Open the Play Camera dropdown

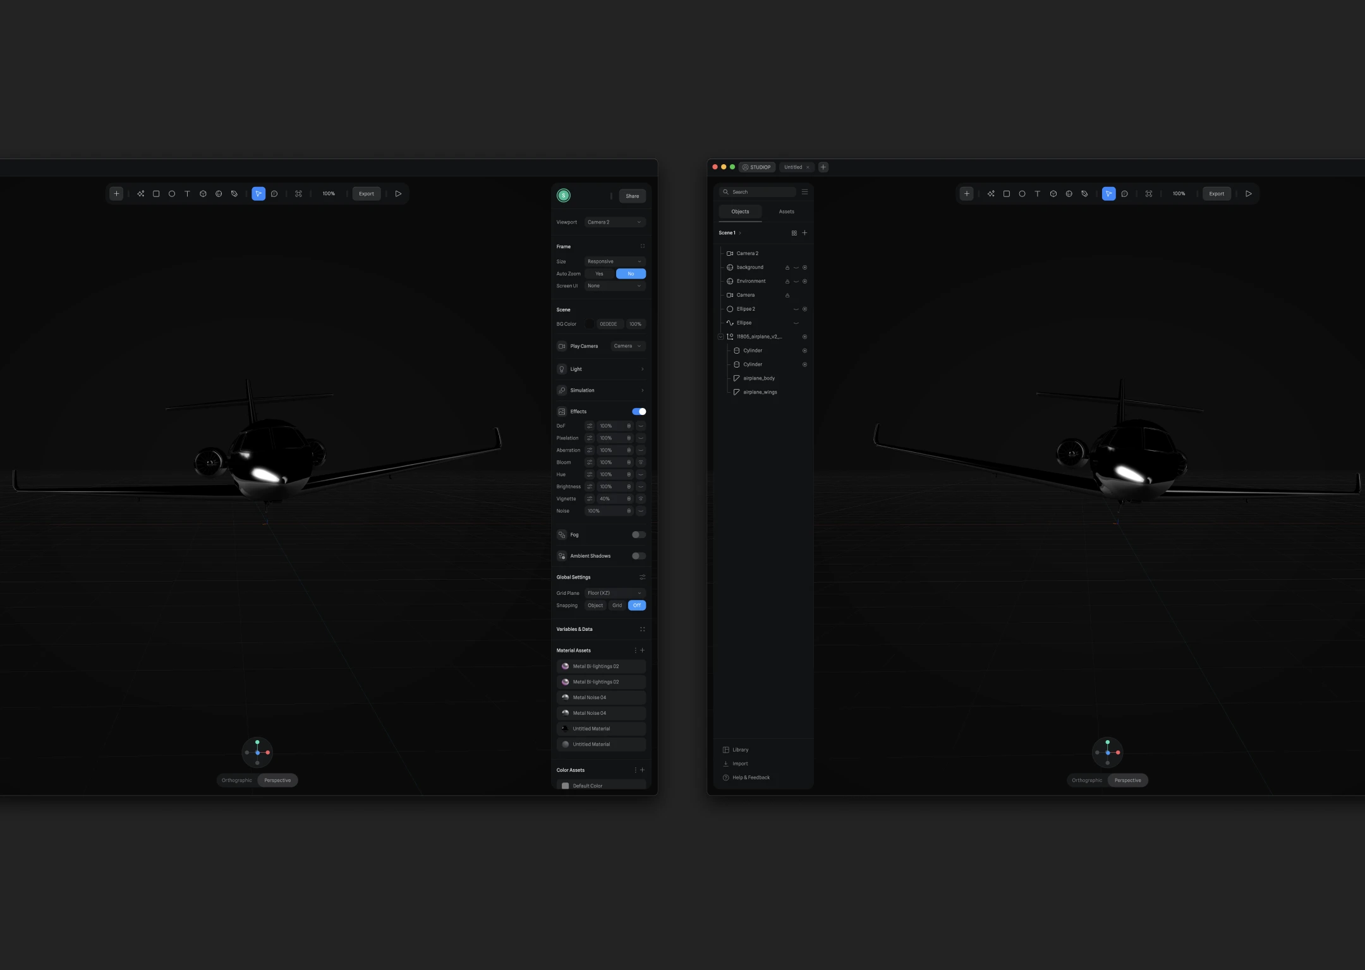[628, 346]
